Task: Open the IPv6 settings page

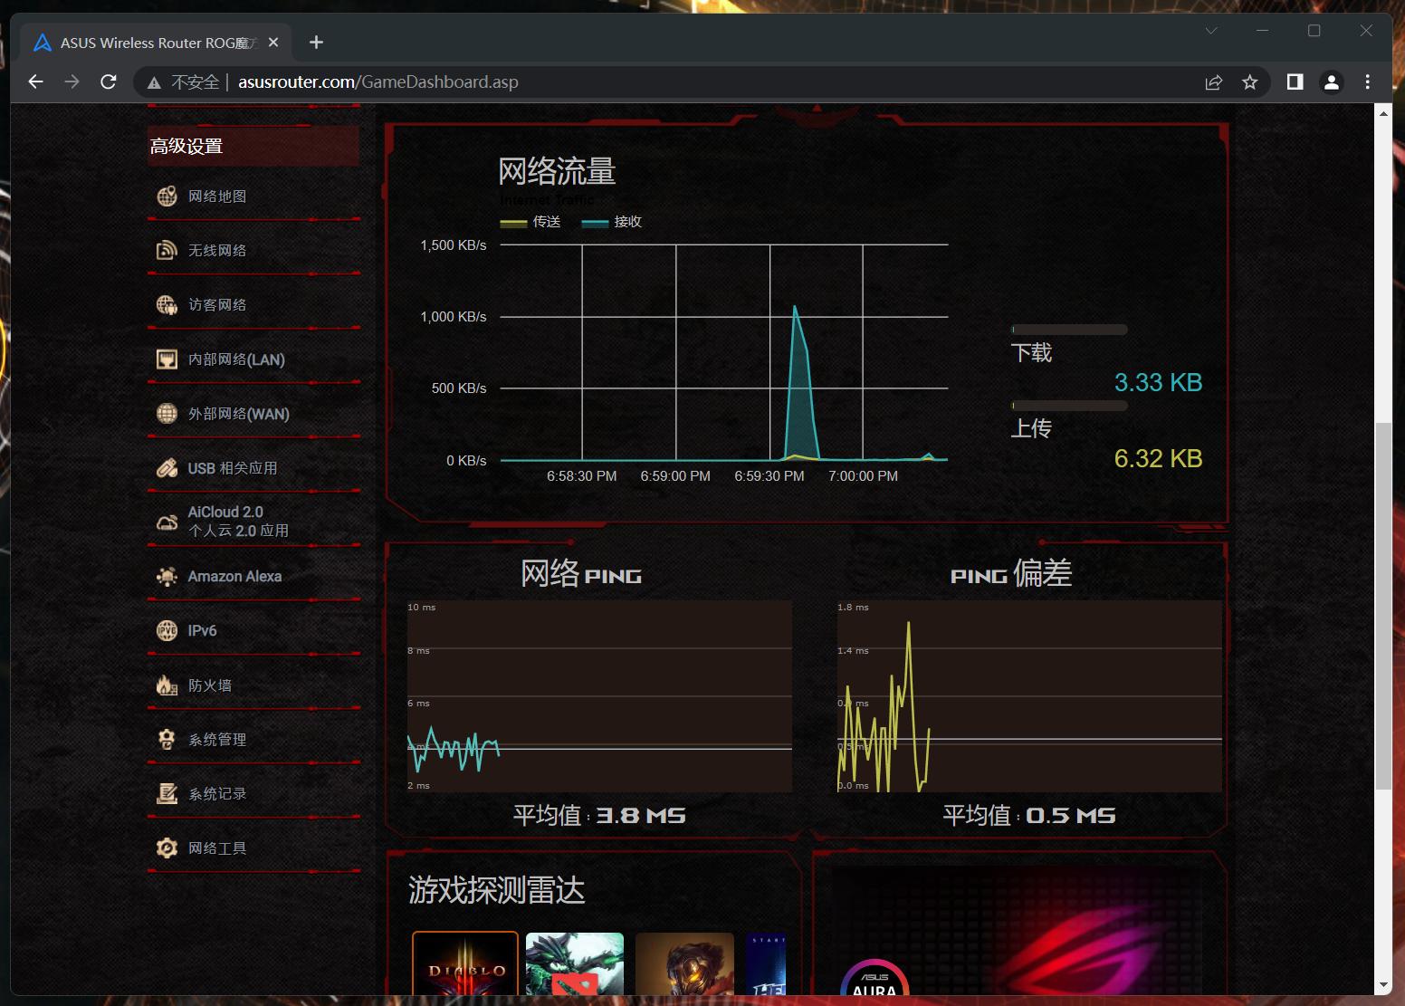Action: pos(202,631)
